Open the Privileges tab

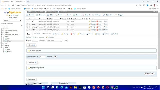pyautogui.click(x=97, y=15)
